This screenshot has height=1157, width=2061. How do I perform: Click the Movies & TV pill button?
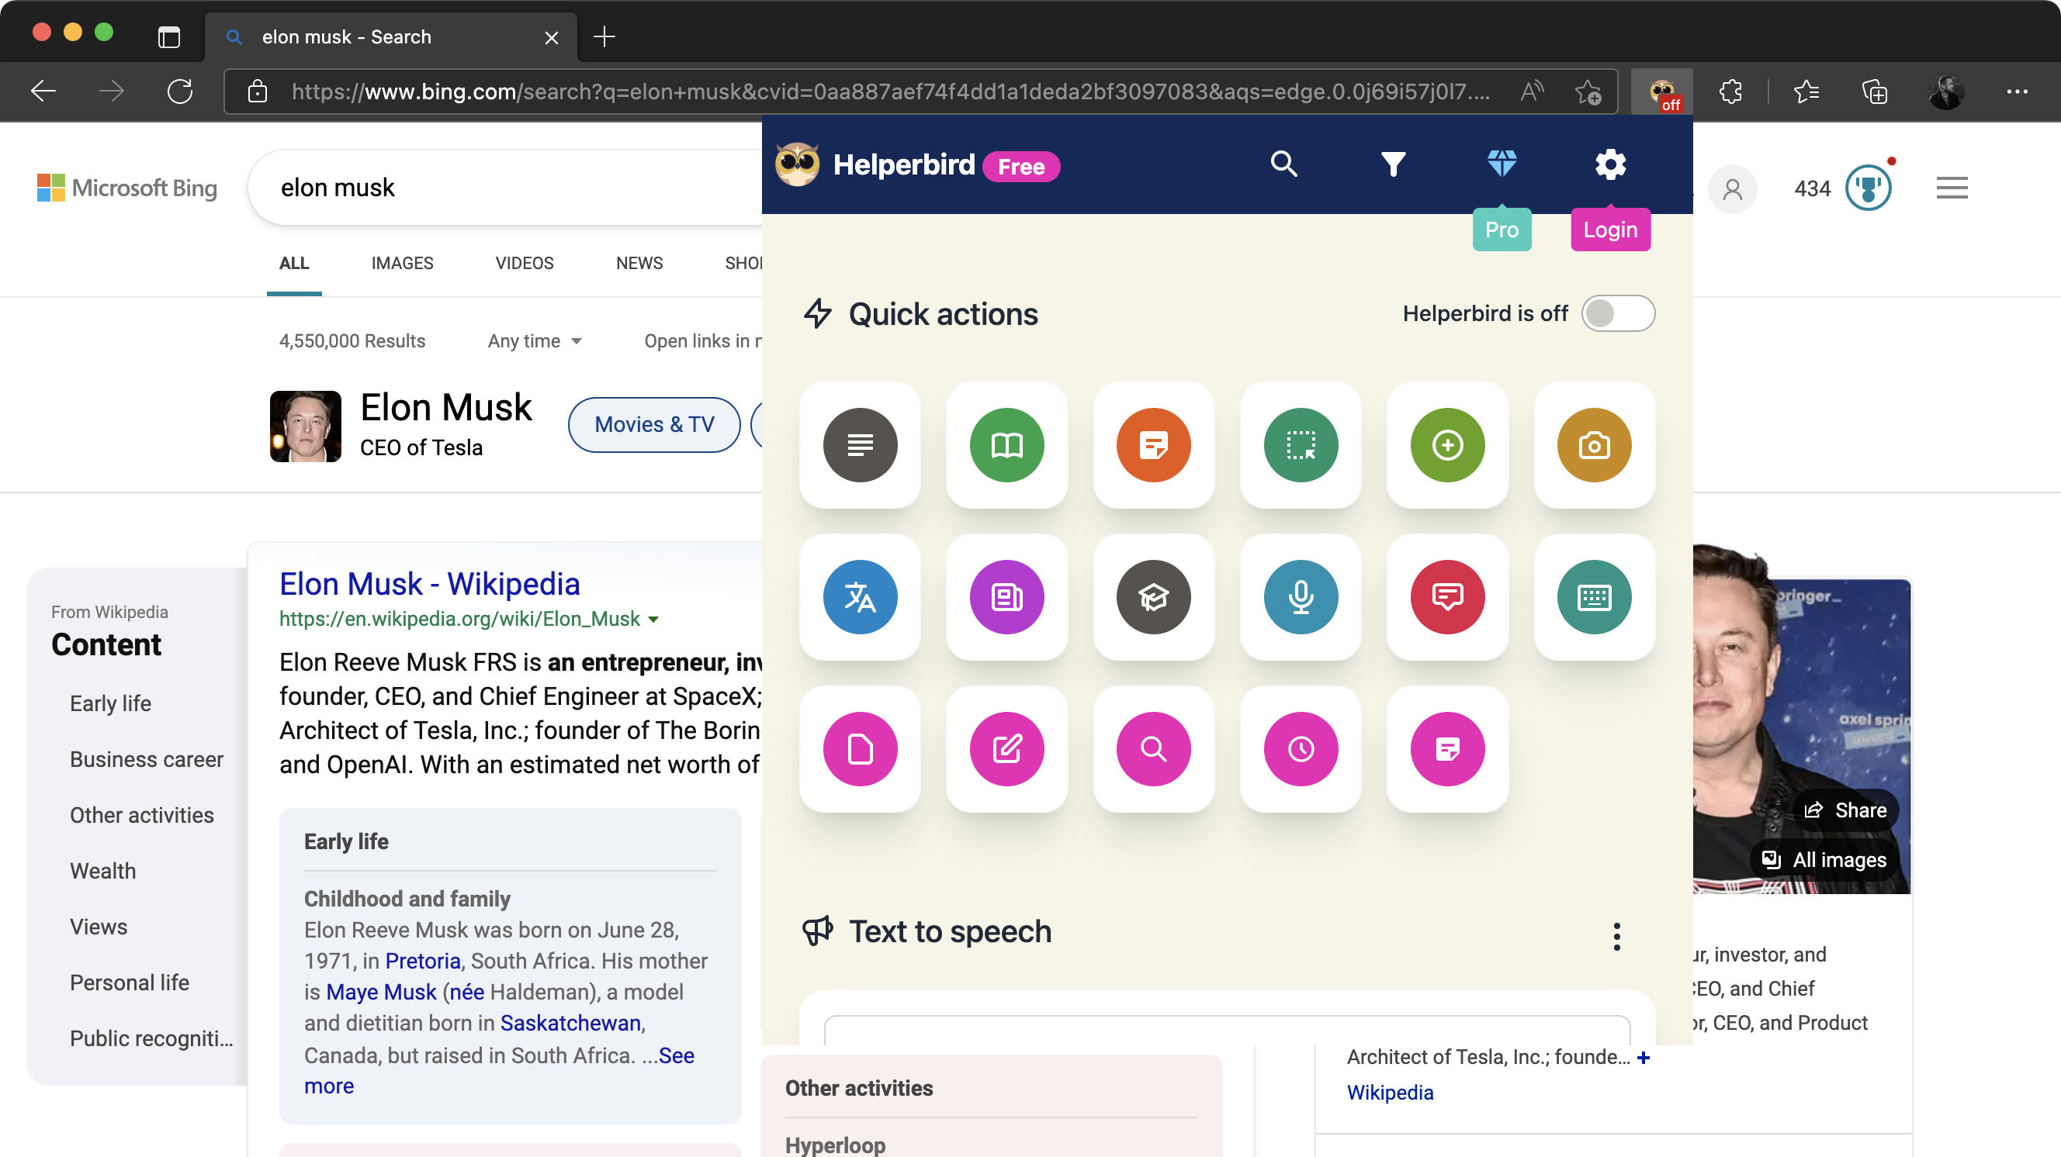(x=653, y=425)
